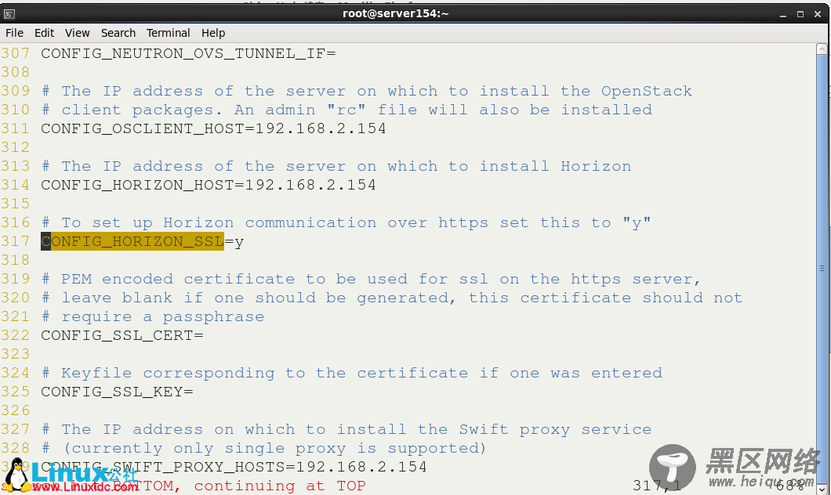The image size is (831, 495).
Task: Click line number 318
Action: click(x=16, y=260)
